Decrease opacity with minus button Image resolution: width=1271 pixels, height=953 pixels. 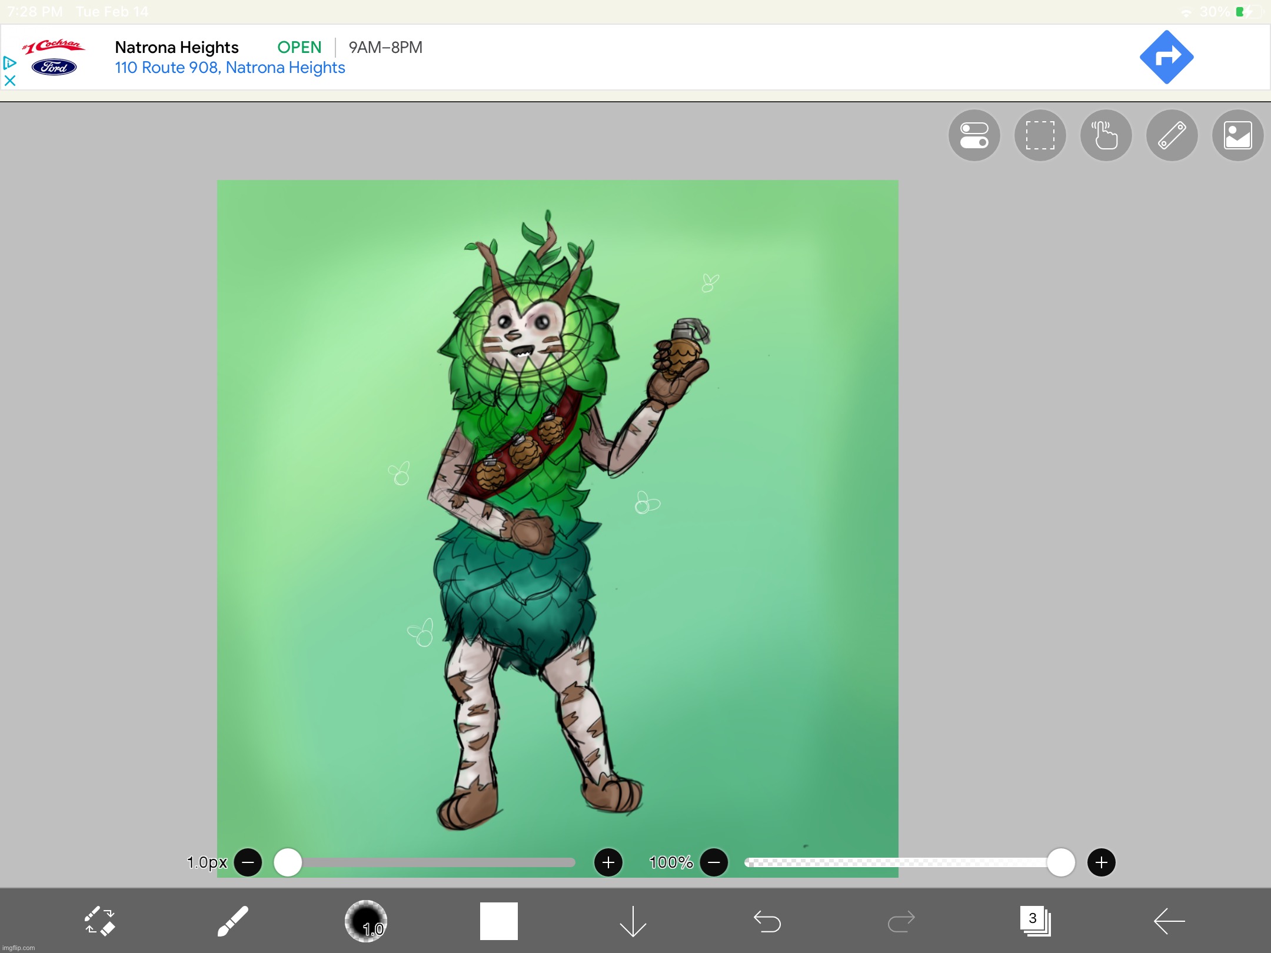714,862
